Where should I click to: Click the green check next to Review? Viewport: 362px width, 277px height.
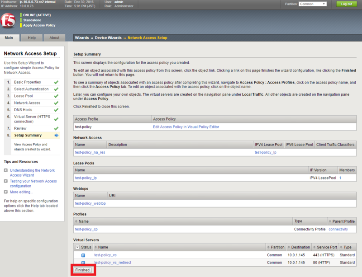[x=56, y=128]
